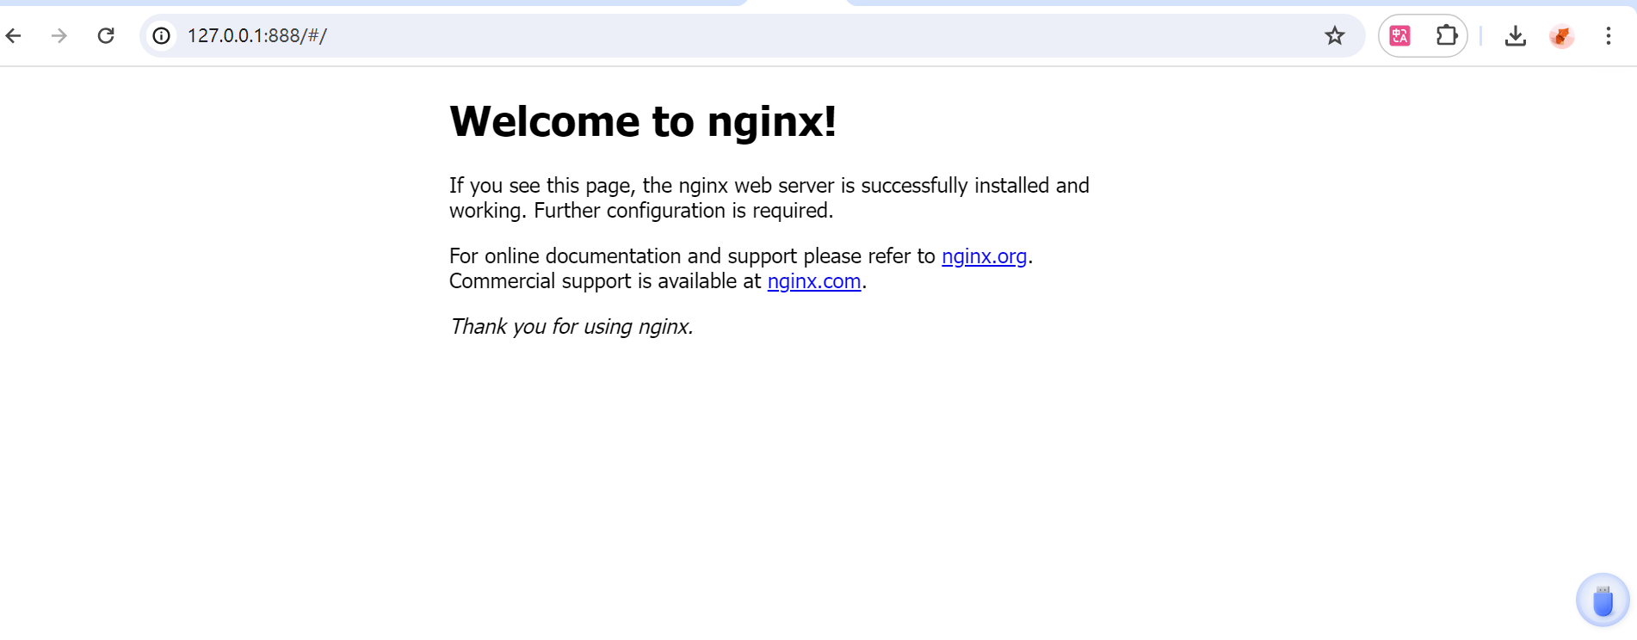The height and width of the screenshot is (640, 1637).
Task: Open the profile avatar menu
Action: [1561, 35]
